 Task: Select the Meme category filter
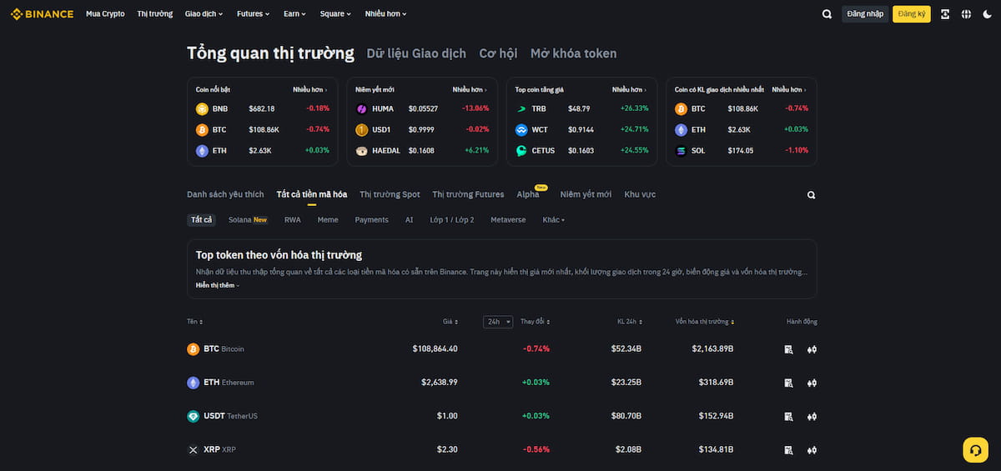(328, 220)
